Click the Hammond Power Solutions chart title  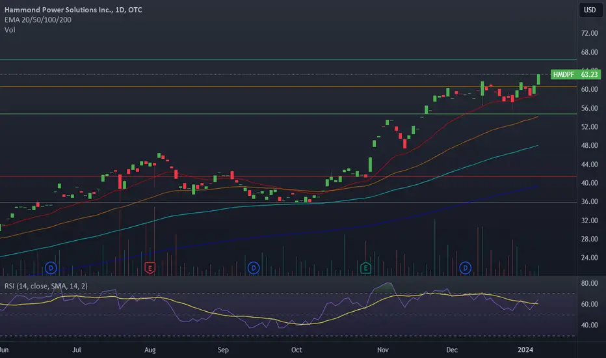73,10
